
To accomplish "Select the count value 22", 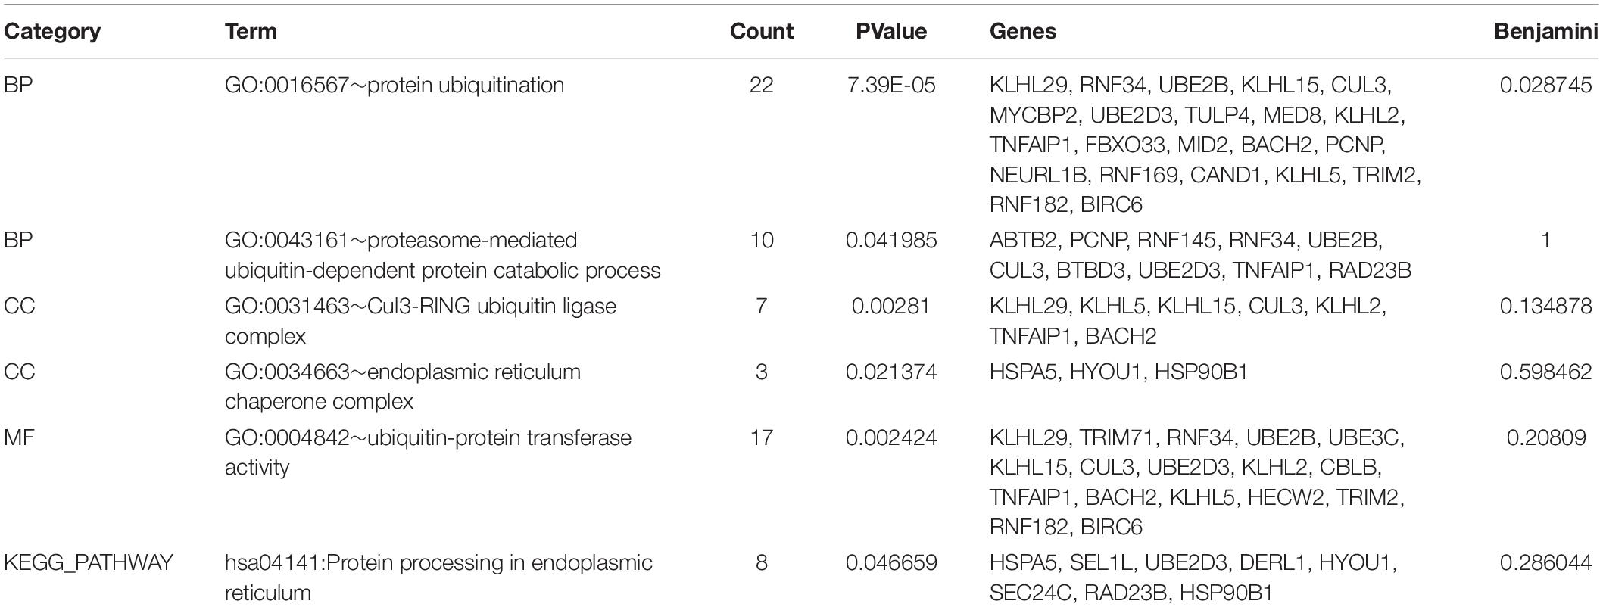I will point(761,85).
